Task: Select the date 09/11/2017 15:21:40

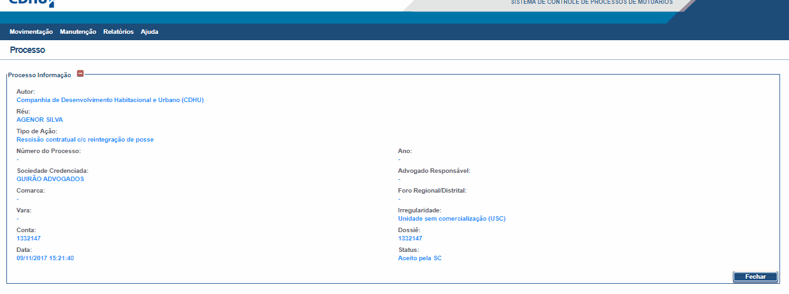Action: click(45, 258)
